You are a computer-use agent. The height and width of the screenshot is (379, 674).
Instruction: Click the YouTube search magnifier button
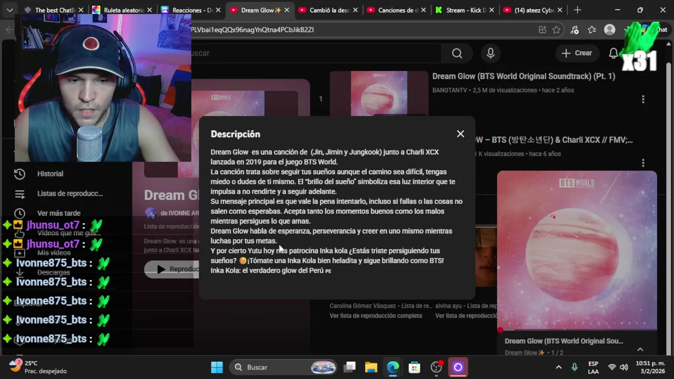click(457, 53)
